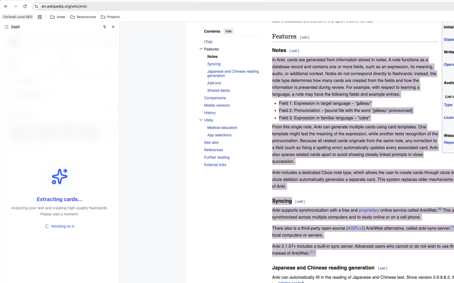This screenshot has height=283, width=454.
Task: Go to External links in Contents
Action: coord(215,165)
